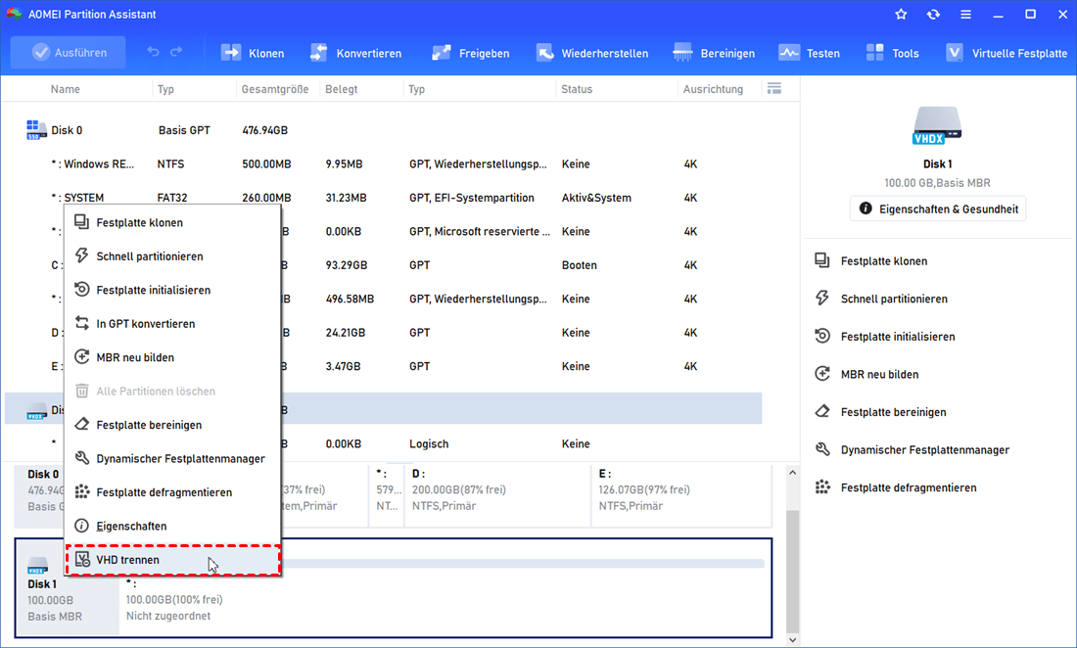This screenshot has height=648, width=1077.
Task: Click MBR neu bilden in the right panel
Action: coord(879,374)
